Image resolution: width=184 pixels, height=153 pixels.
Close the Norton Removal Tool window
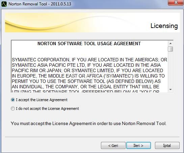(176, 3)
